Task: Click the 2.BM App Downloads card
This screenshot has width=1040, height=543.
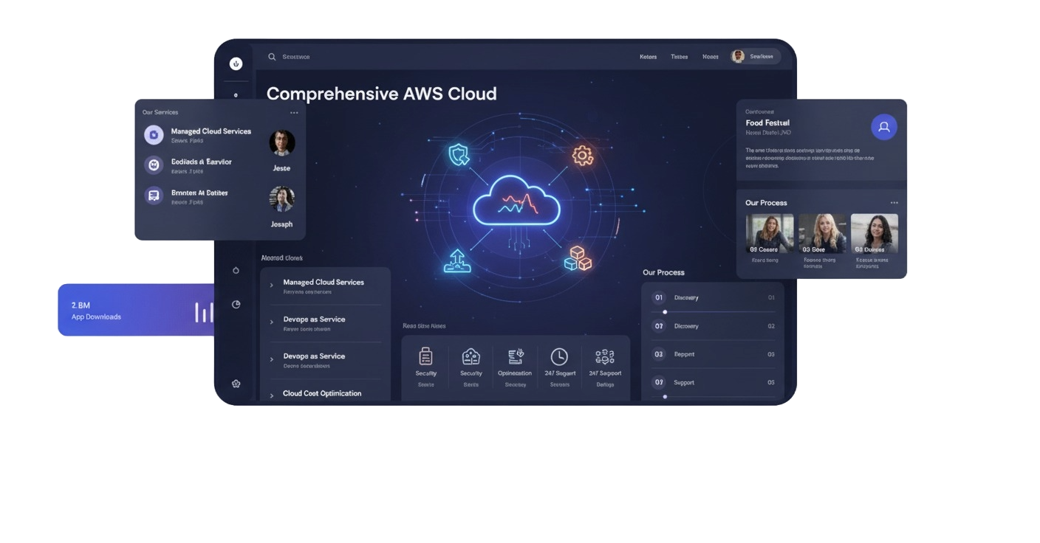Action: tap(136, 310)
